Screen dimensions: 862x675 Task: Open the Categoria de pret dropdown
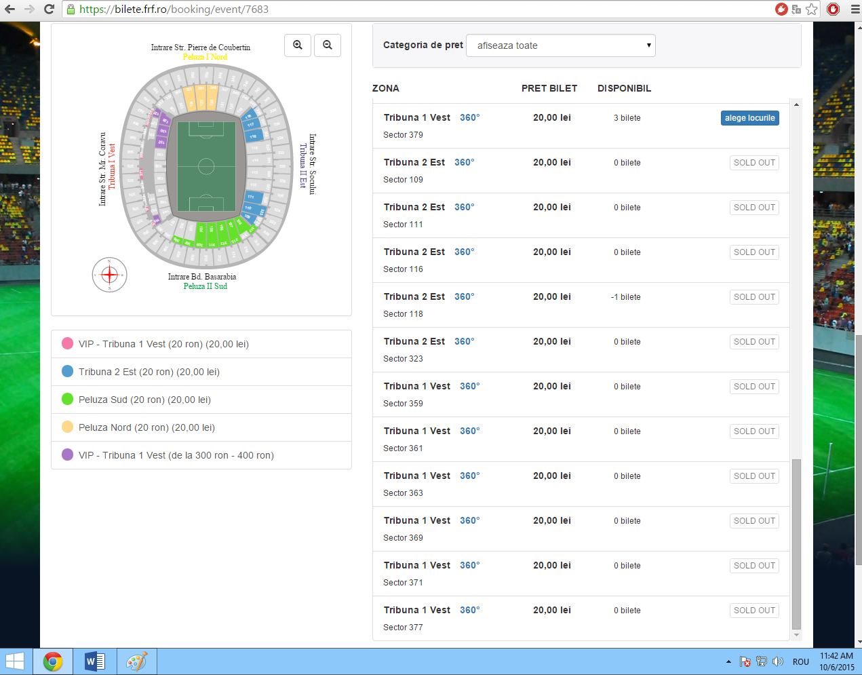pyautogui.click(x=561, y=45)
